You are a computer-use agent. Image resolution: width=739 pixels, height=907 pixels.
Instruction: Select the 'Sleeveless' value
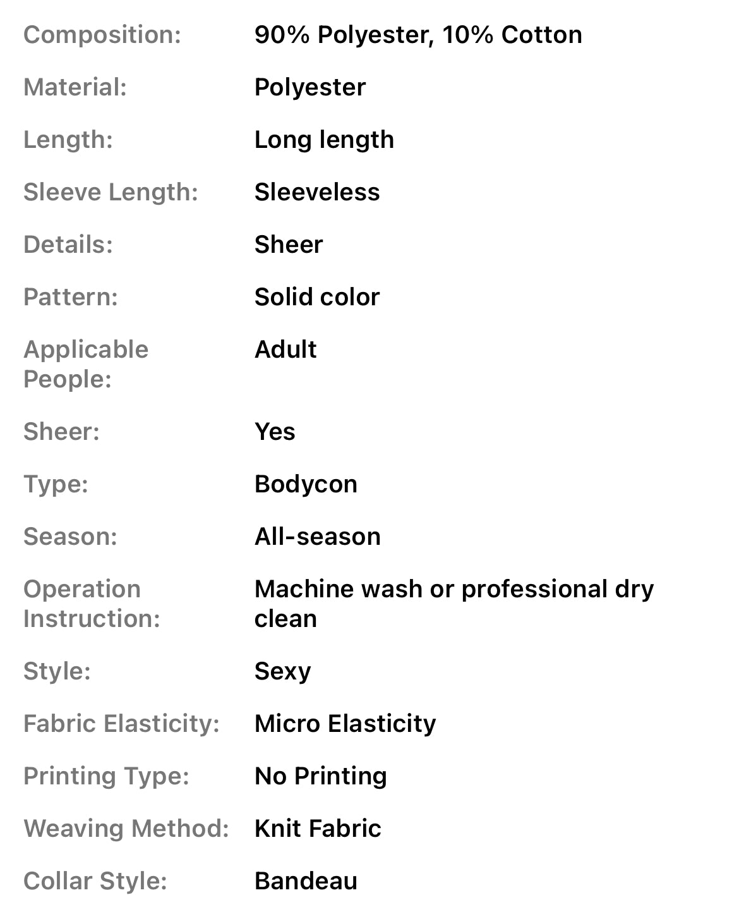tap(316, 192)
